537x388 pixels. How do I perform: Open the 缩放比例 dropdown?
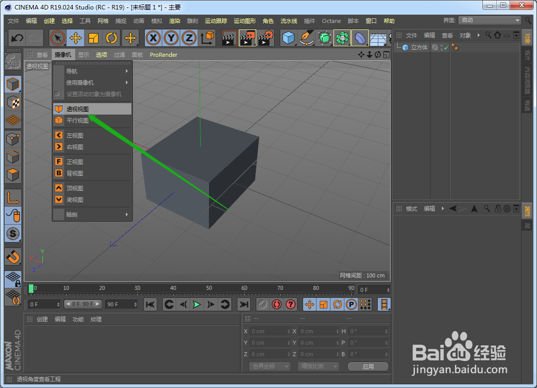pyautogui.click(x=319, y=367)
